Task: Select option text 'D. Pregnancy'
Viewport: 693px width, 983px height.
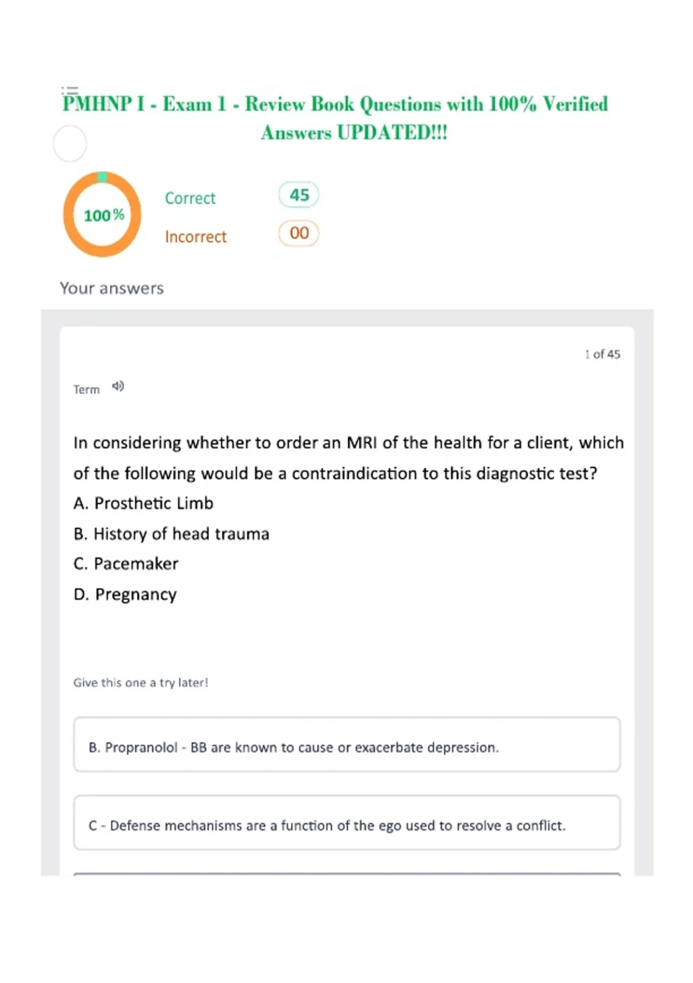Action: point(125,594)
